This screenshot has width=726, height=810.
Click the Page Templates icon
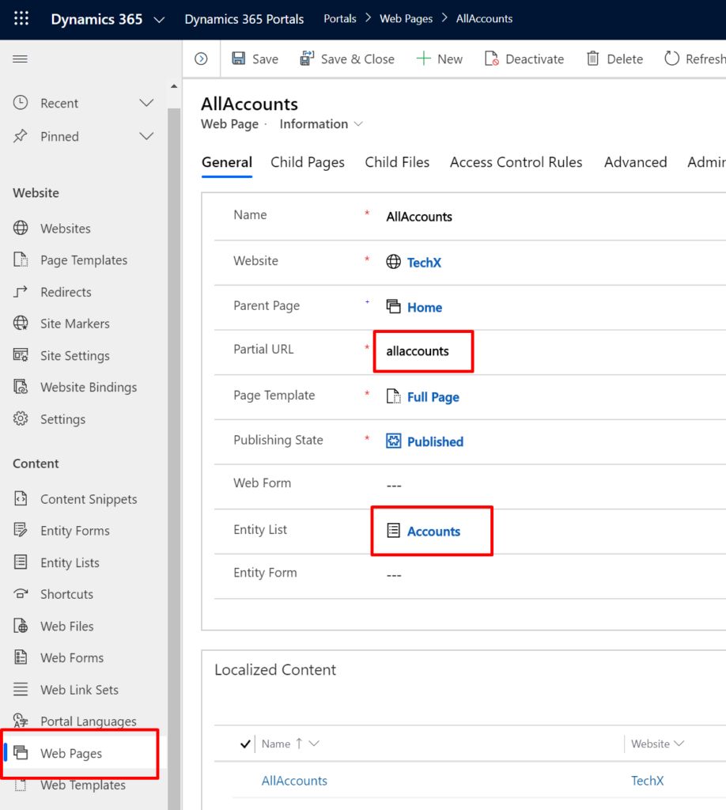(21, 259)
